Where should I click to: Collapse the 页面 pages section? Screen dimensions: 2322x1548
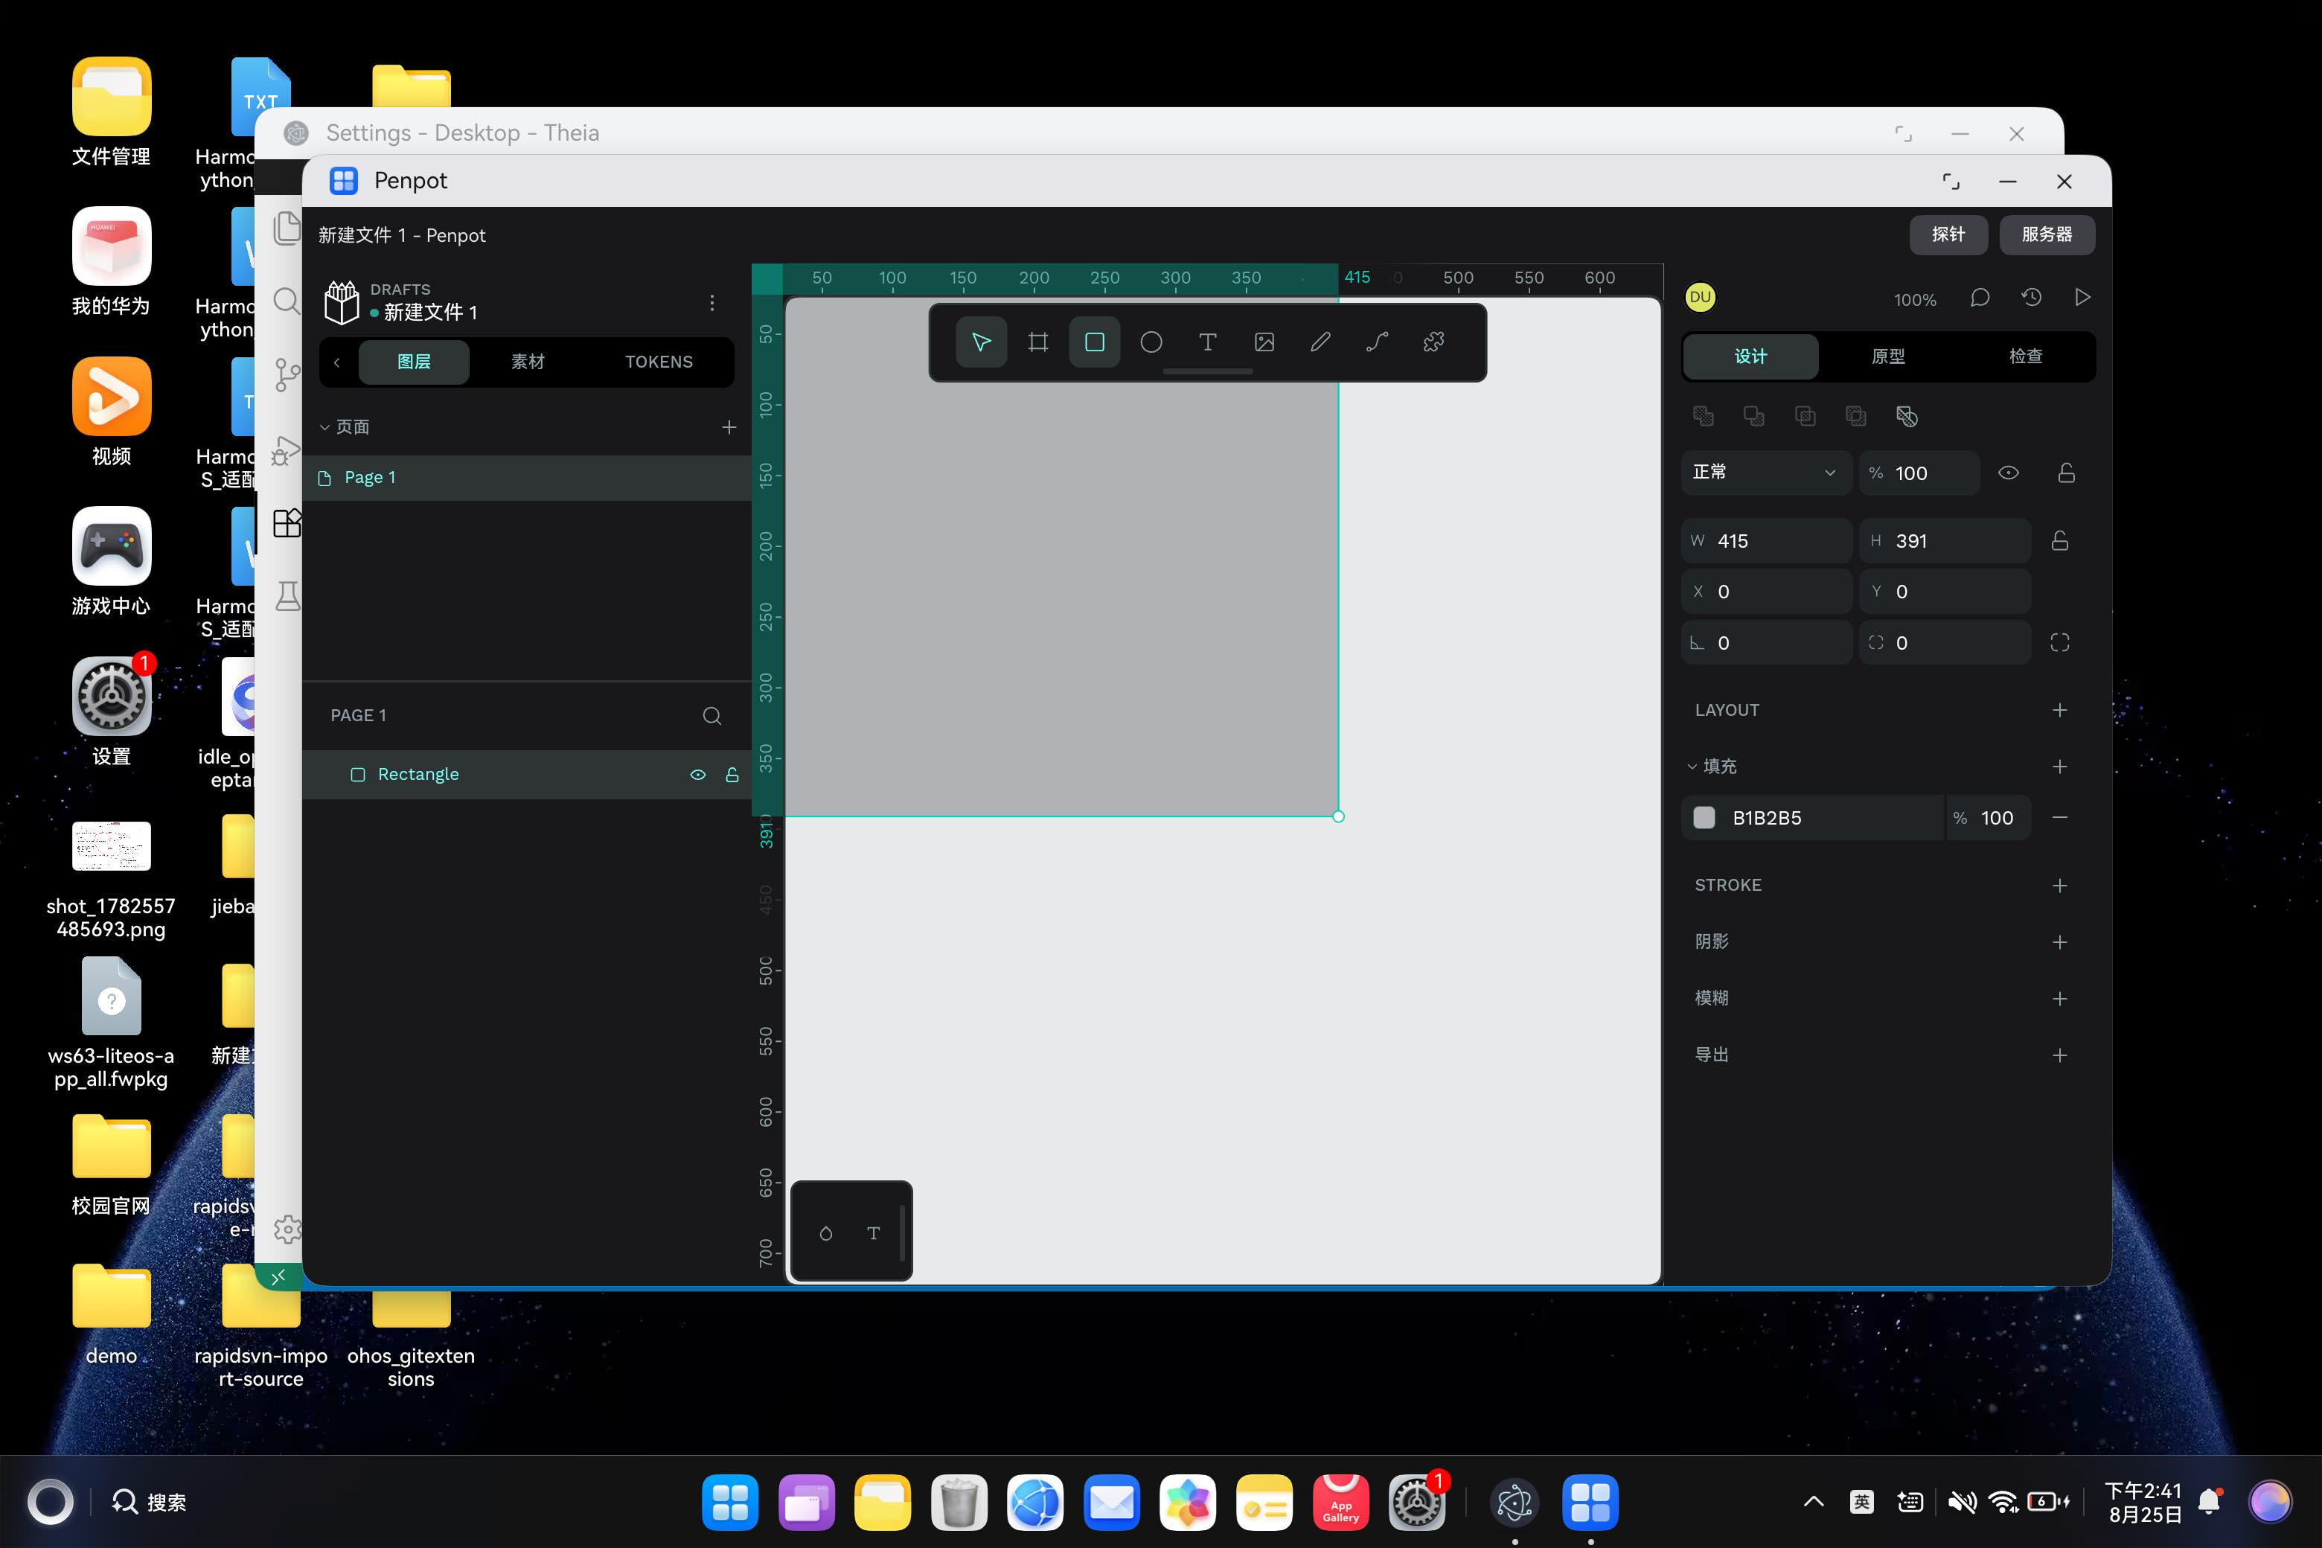324,427
